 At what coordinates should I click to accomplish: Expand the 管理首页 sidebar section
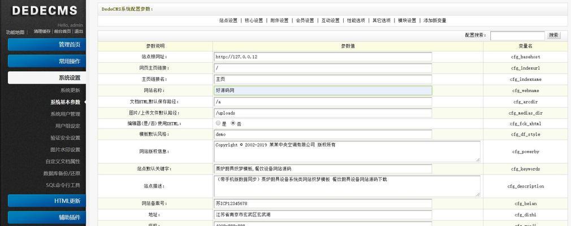(46, 45)
